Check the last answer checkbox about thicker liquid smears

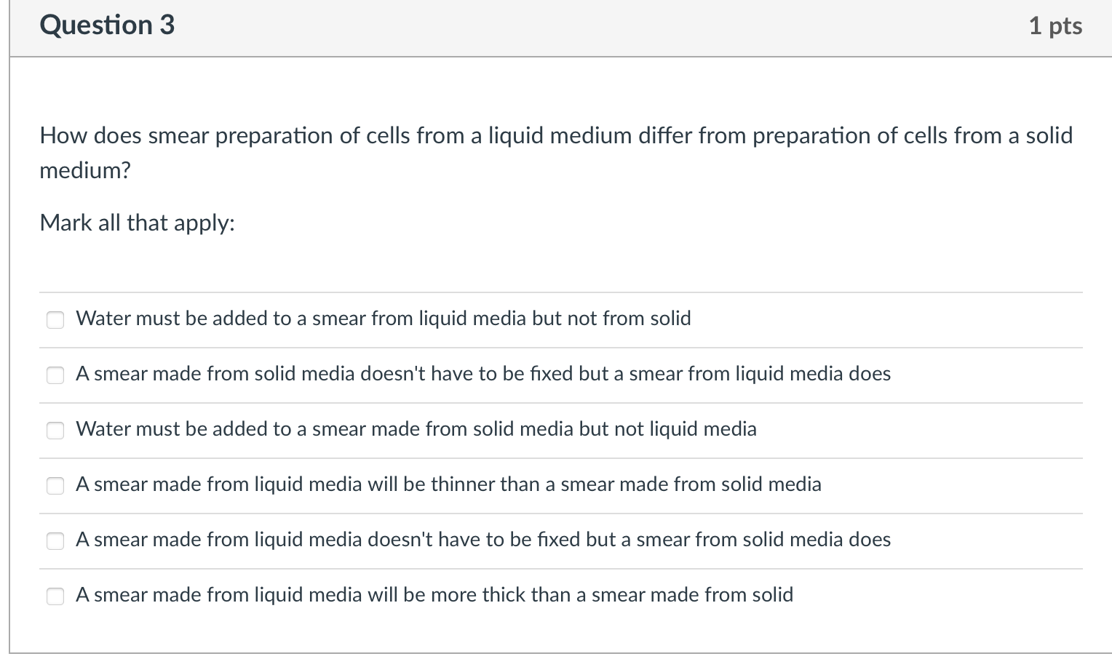pos(55,596)
